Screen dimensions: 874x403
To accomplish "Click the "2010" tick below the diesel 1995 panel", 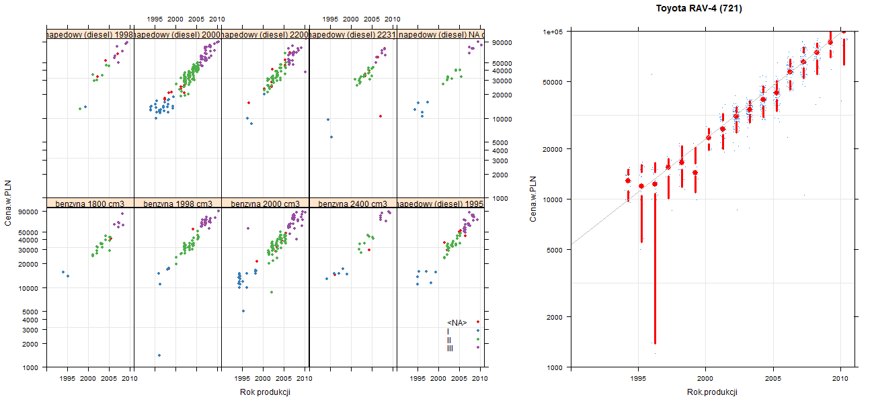I will pos(480,379).
